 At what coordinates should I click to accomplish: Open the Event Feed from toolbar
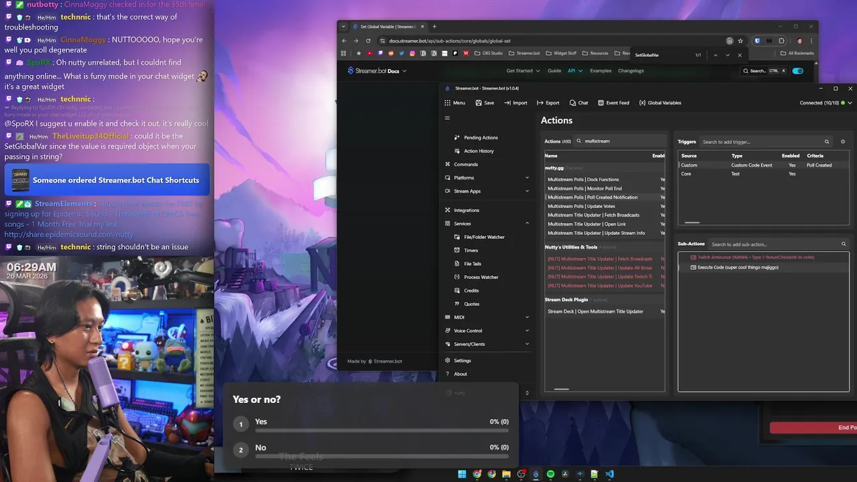[x=613, y=102]
